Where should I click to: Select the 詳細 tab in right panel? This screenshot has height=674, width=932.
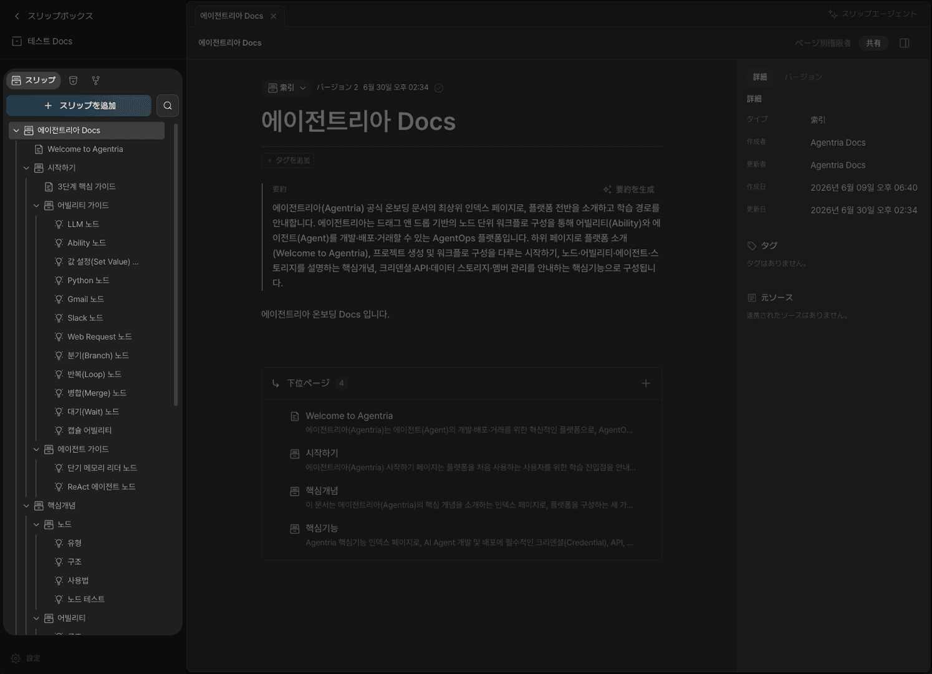(x=760, y=77)
